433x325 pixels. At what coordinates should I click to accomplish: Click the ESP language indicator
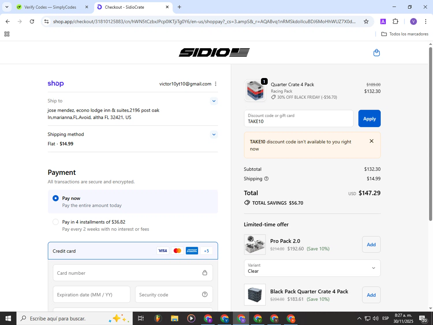[x=385, y=318]
